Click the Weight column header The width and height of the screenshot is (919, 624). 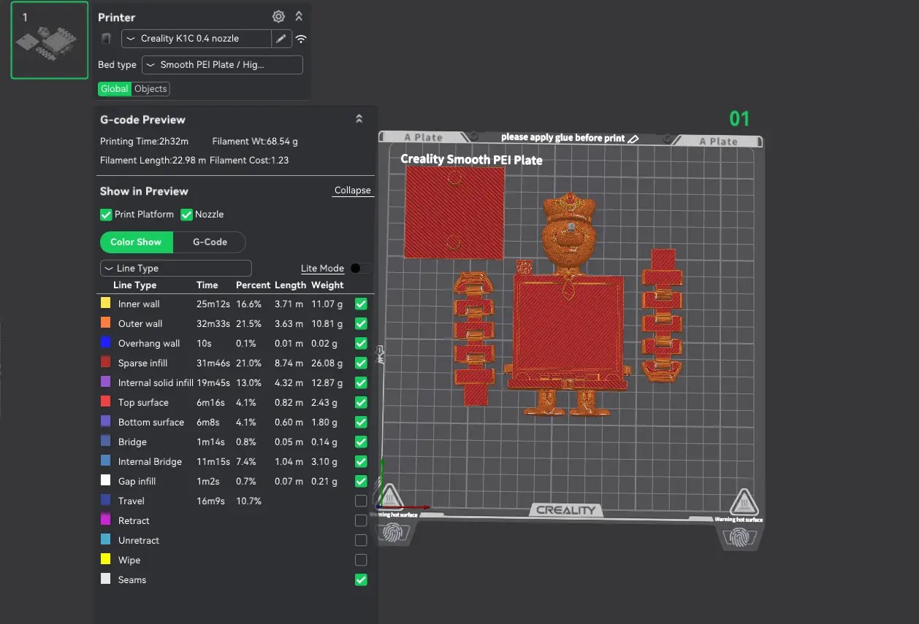click(x=327, y=285)
